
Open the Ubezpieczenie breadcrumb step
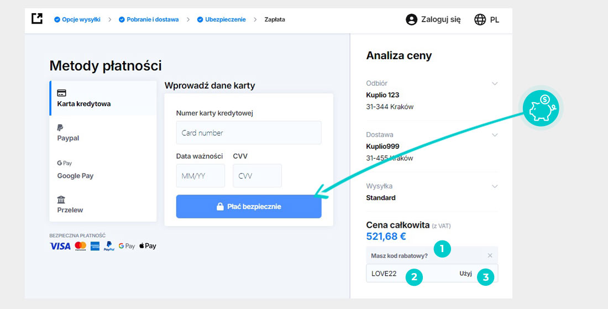[x=222, y=19]
